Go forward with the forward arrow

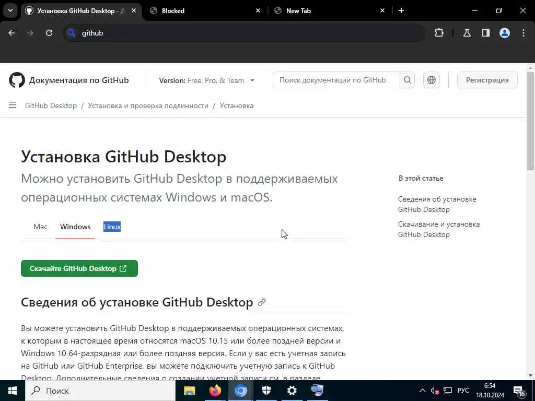pyautogui.click(x=30, y=33)
